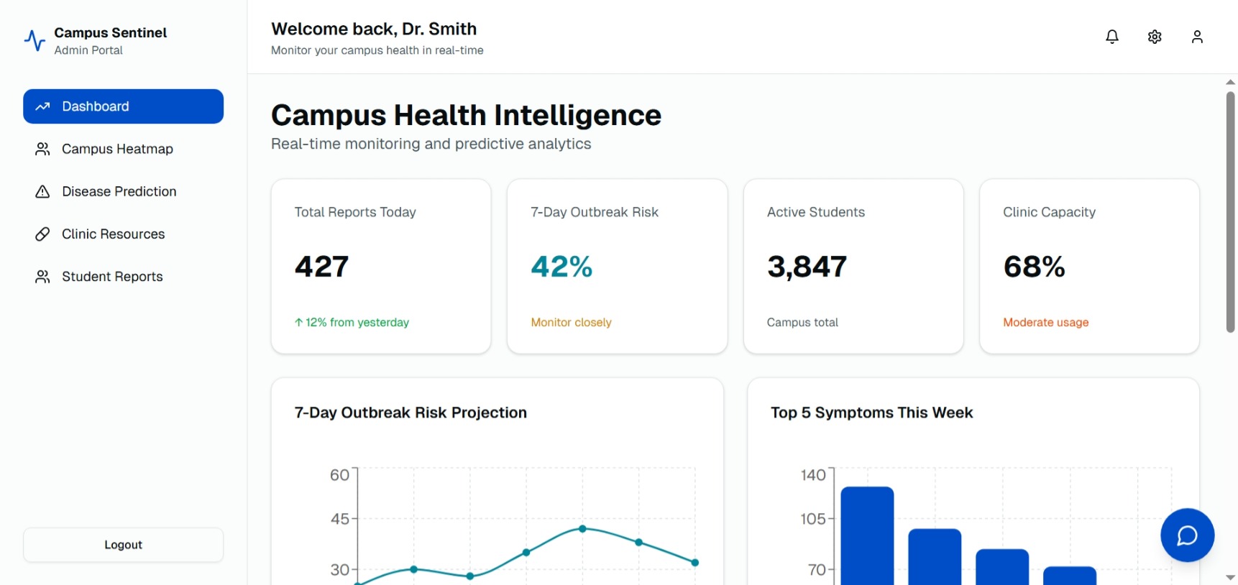Image resolution: width=1238 pixels, height=585 pixels.
Task: Click the warning triangle icon for Disease Prediction
Action: pos(42,191)
